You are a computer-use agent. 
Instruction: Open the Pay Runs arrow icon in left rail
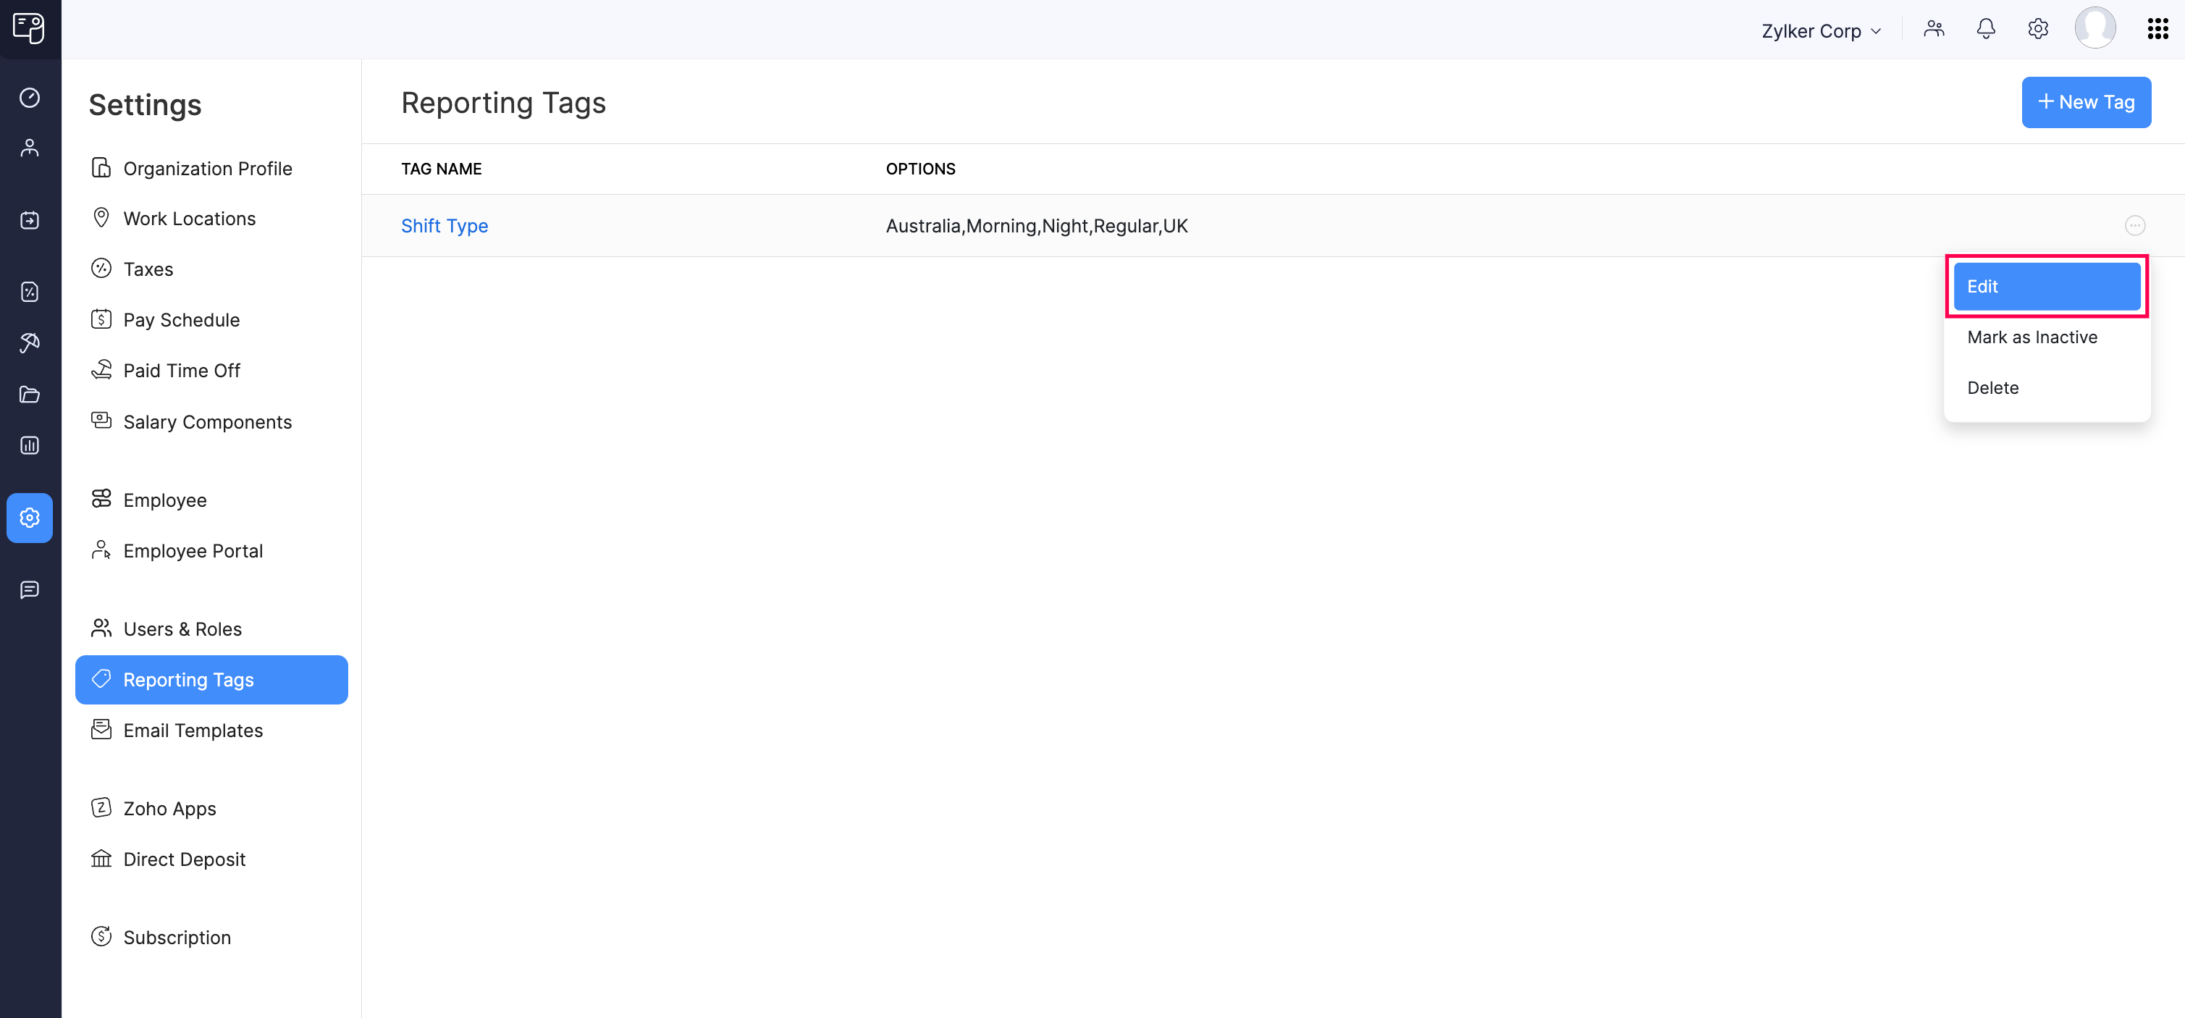tap(30, 221)
